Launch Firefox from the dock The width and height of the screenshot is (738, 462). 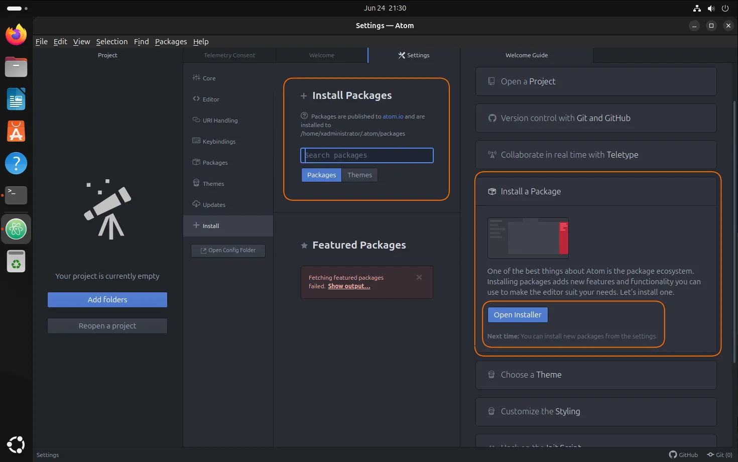(16, 35)
